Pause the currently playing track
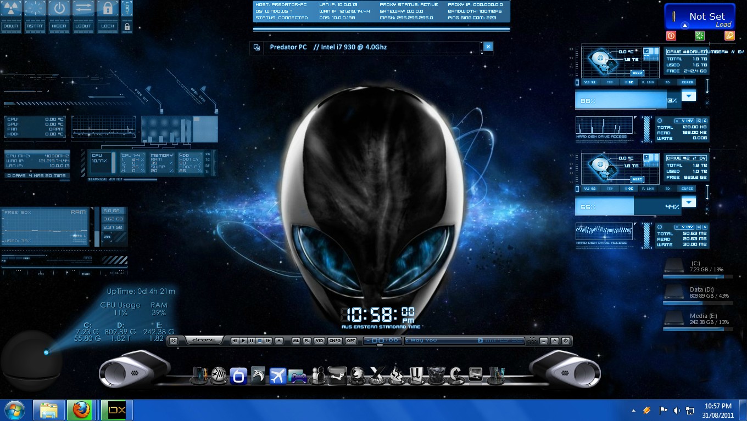Image resolution: width=747 pixels, height=421 pixels. (x=251, y=340)
